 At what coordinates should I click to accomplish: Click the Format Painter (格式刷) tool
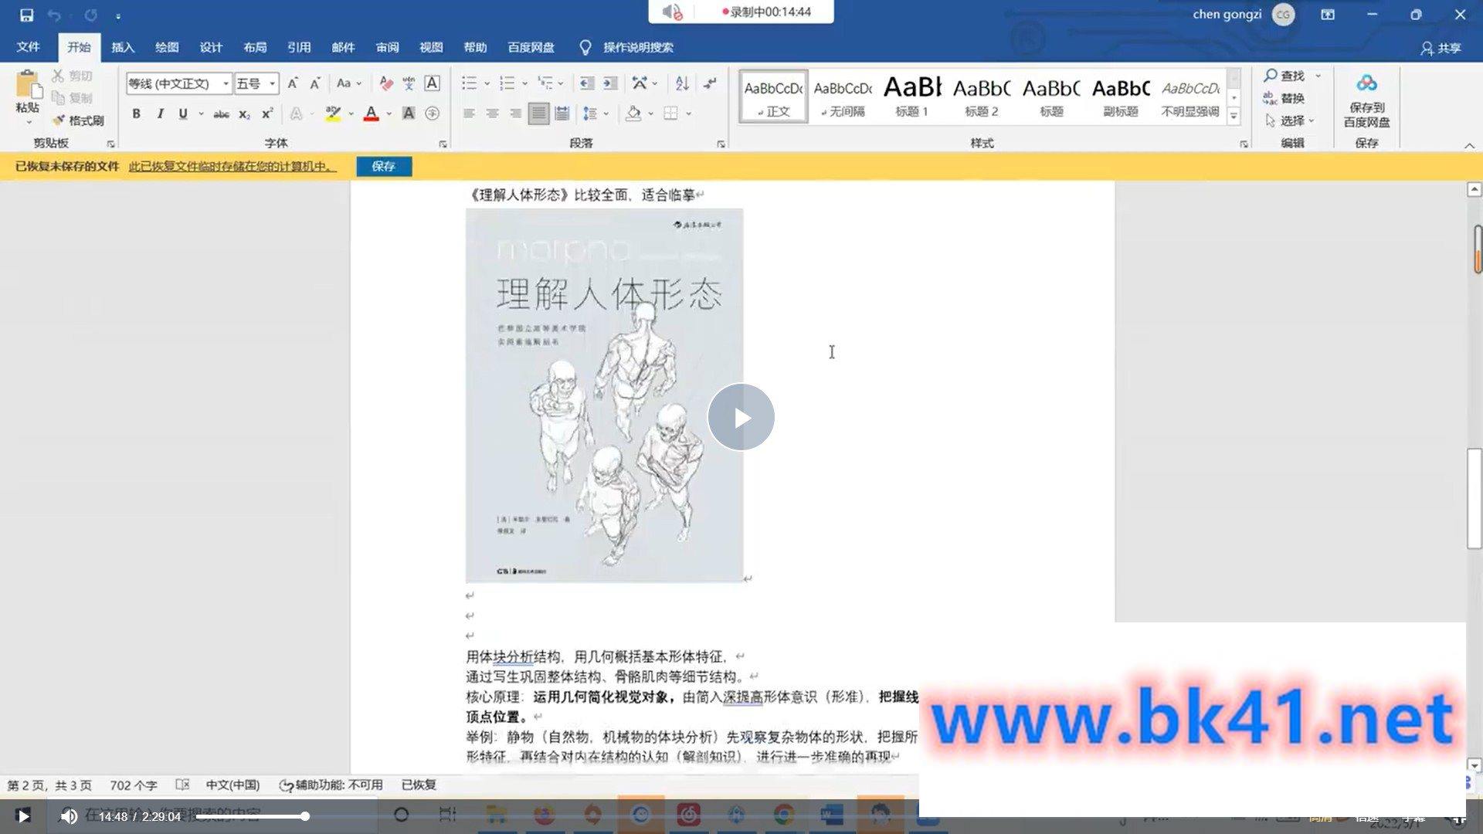coord(78,120)
